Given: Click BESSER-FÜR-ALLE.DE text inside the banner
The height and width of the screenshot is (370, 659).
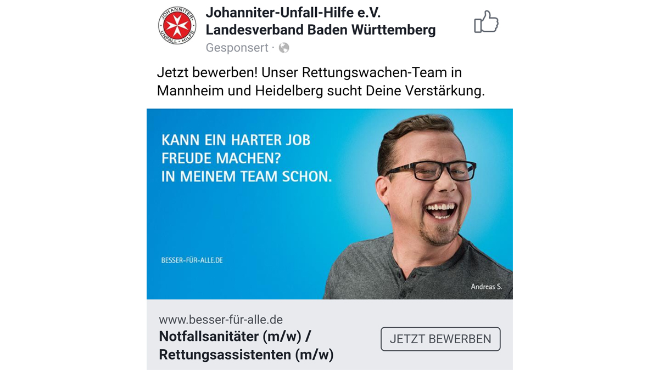Looking at the screenshot, I should 192,260.
